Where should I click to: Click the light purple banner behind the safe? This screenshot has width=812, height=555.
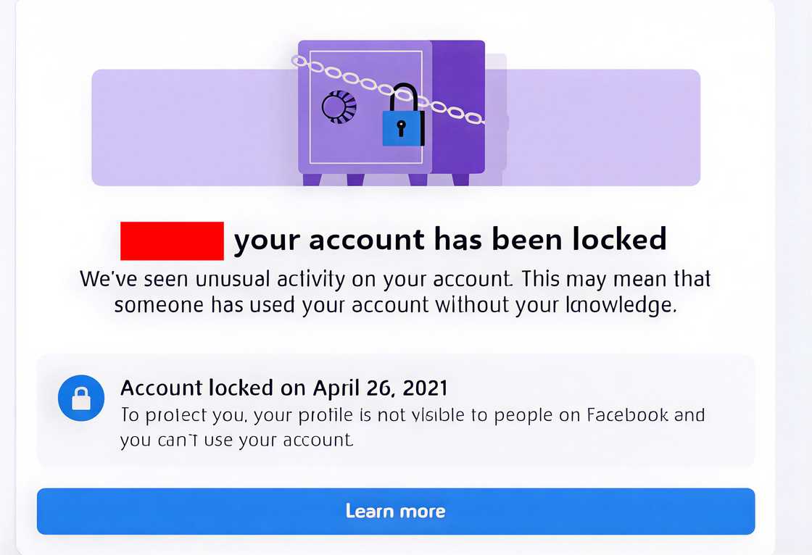tap(181, 127)
